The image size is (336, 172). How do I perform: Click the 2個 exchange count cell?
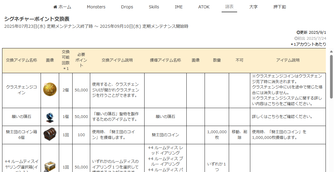click(x=66, y=90)
